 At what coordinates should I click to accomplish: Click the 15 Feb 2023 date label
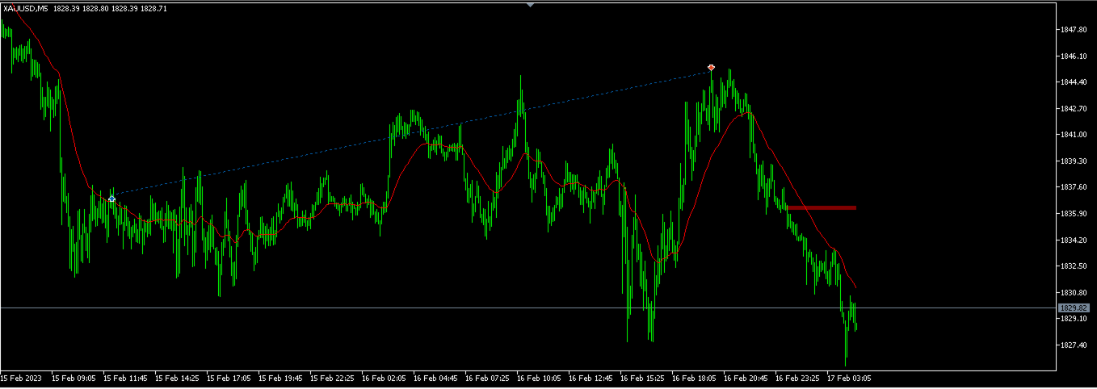coord(21,378)
